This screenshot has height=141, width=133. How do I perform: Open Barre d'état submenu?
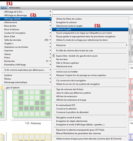coord(26,37)
